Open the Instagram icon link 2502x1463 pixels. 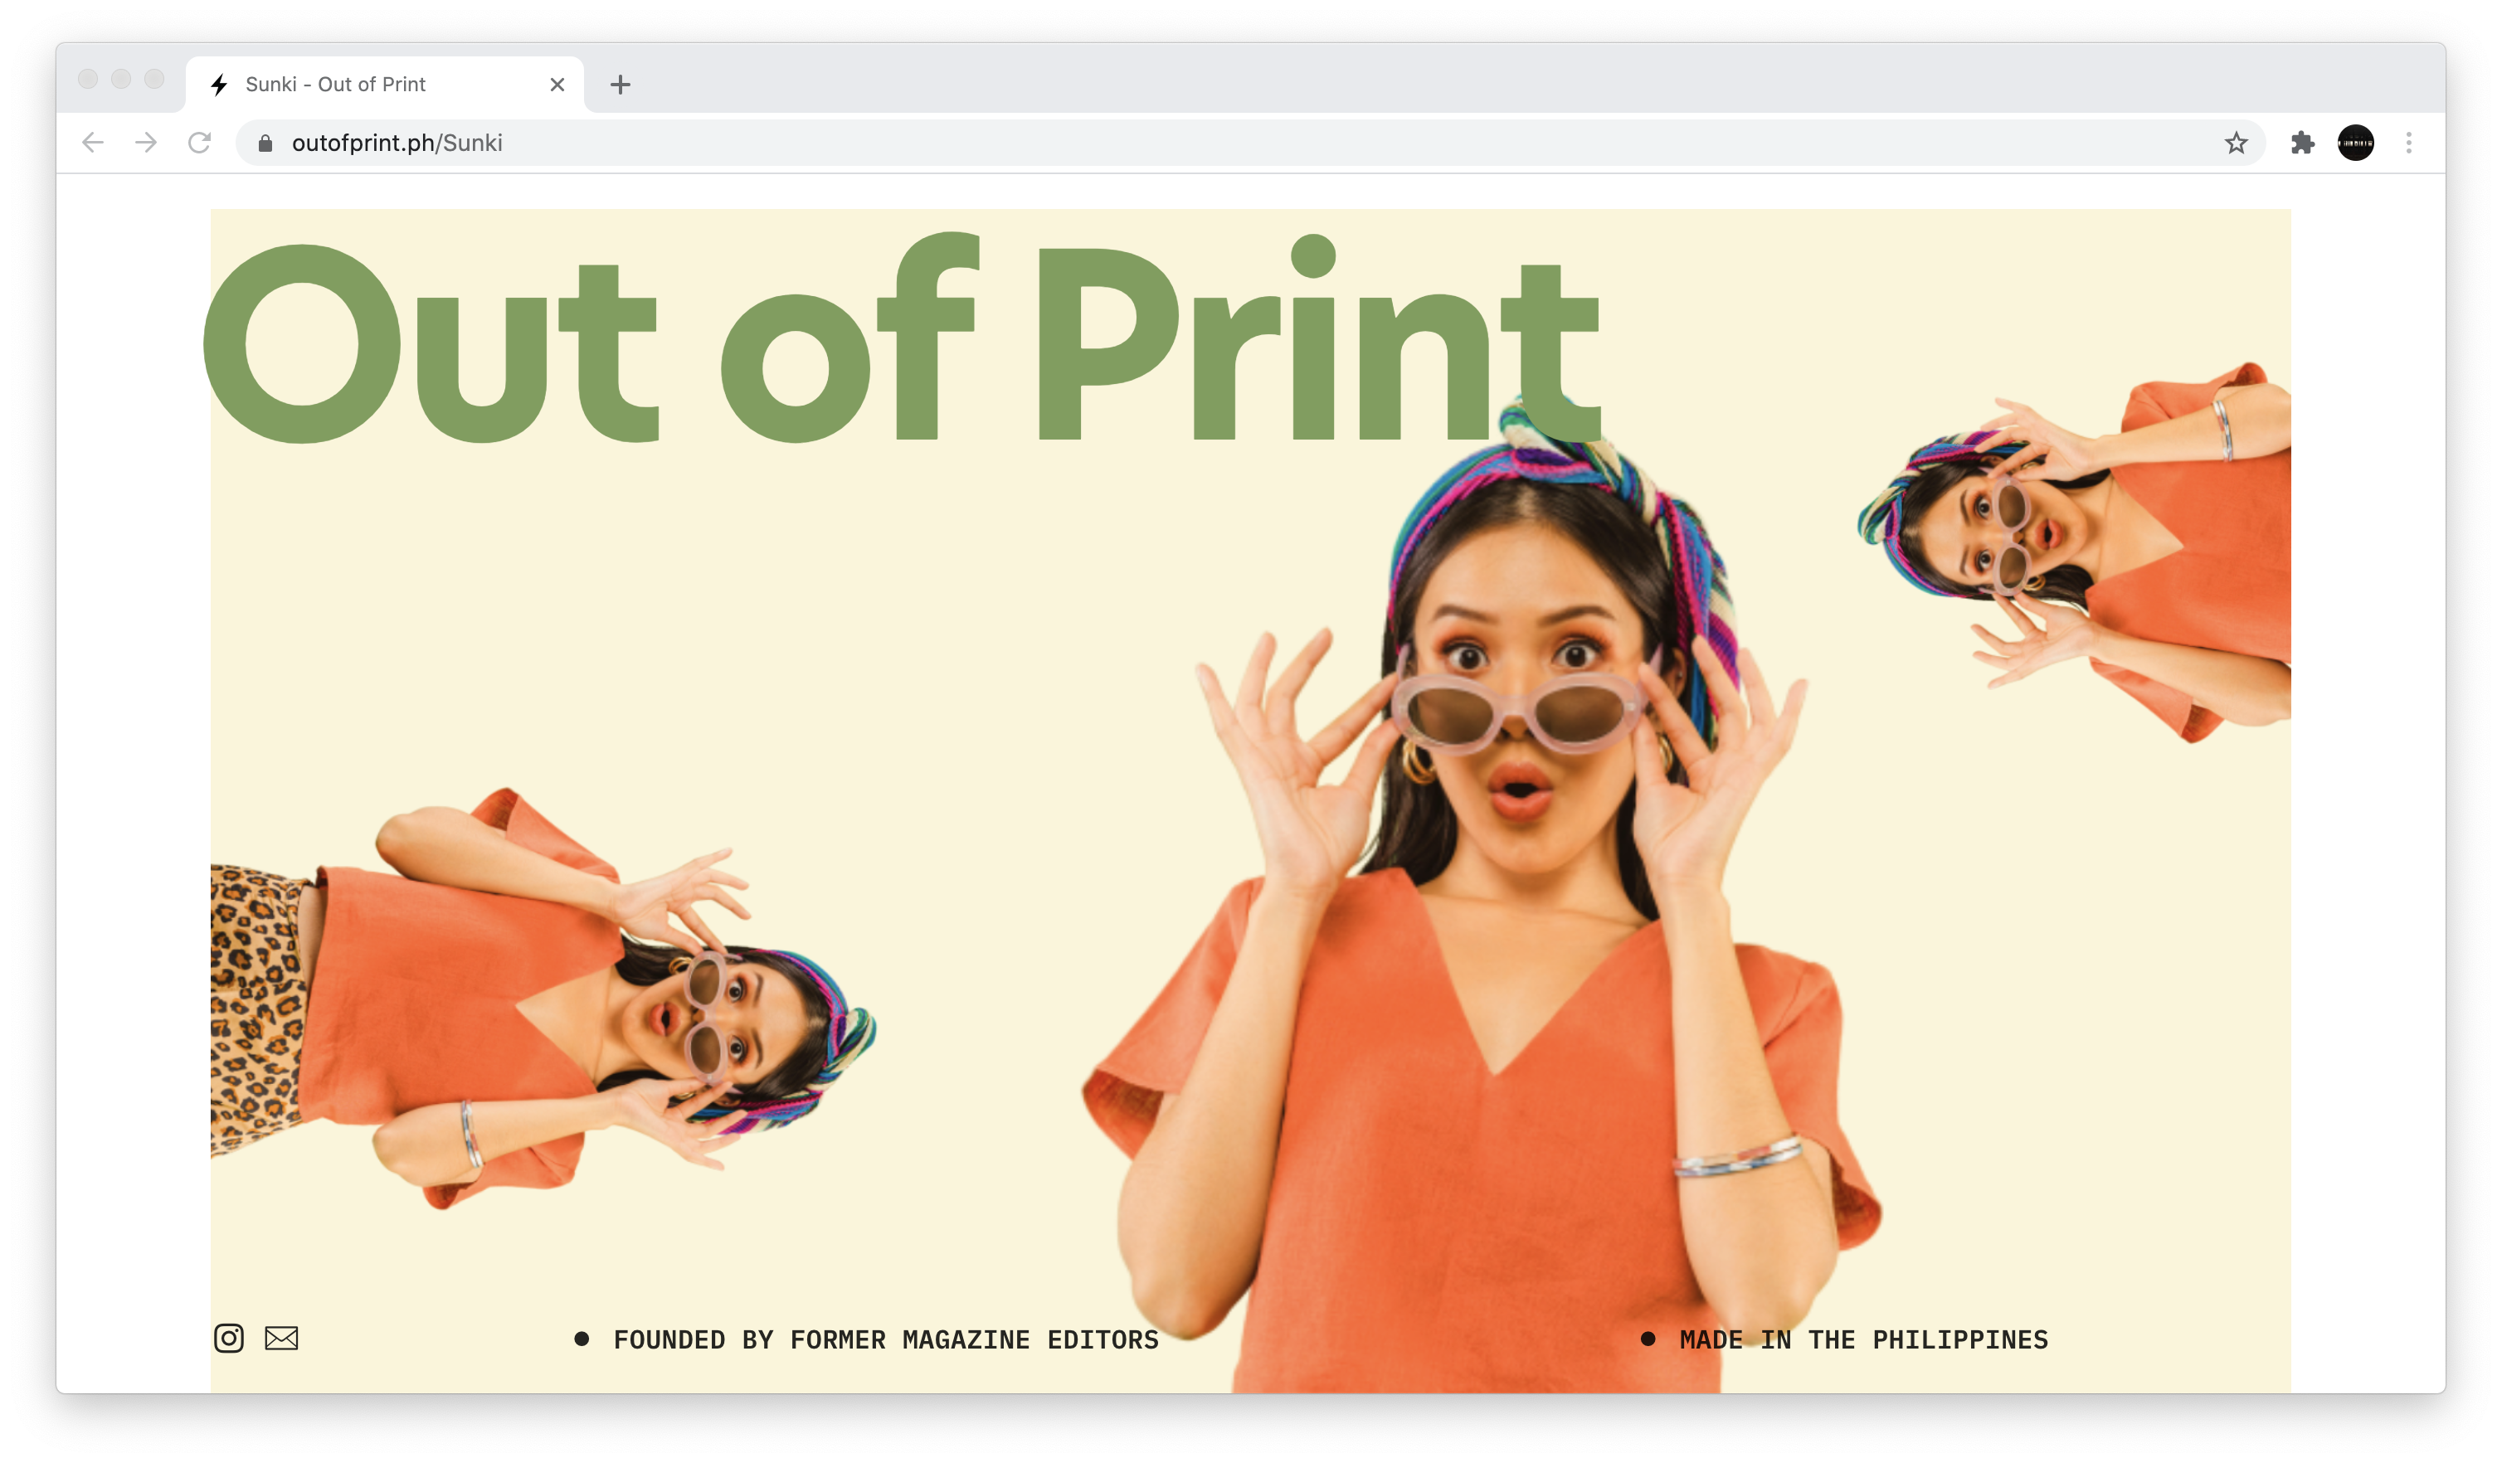(x=228, y=1338)
